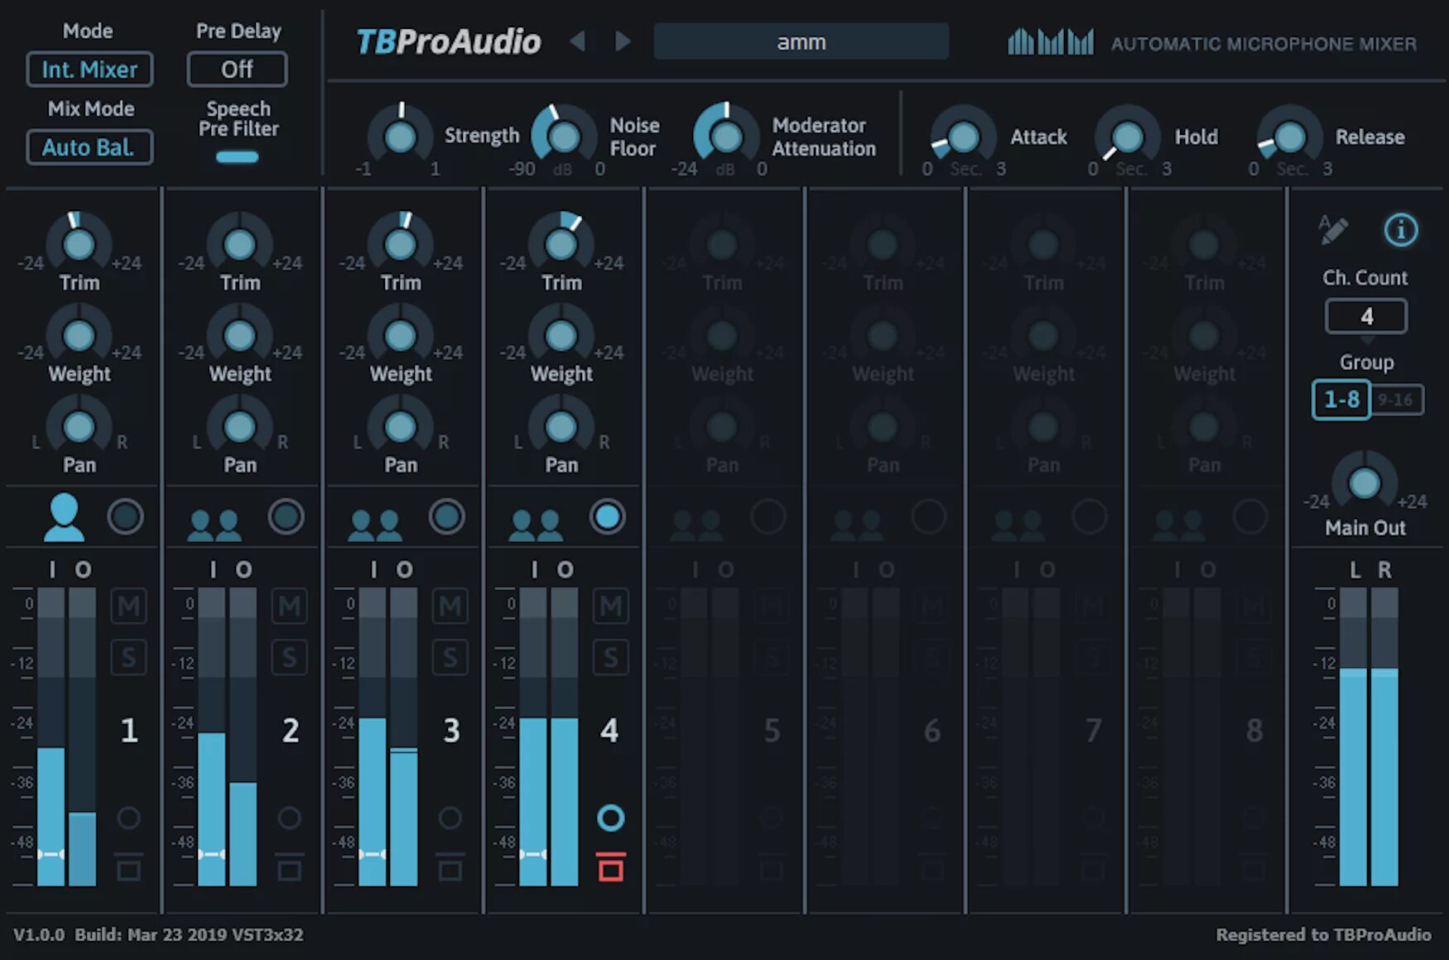Click the Moderator Attenuation knob
This screenshot has width=1449, height=960.
(x=726, y=137)
